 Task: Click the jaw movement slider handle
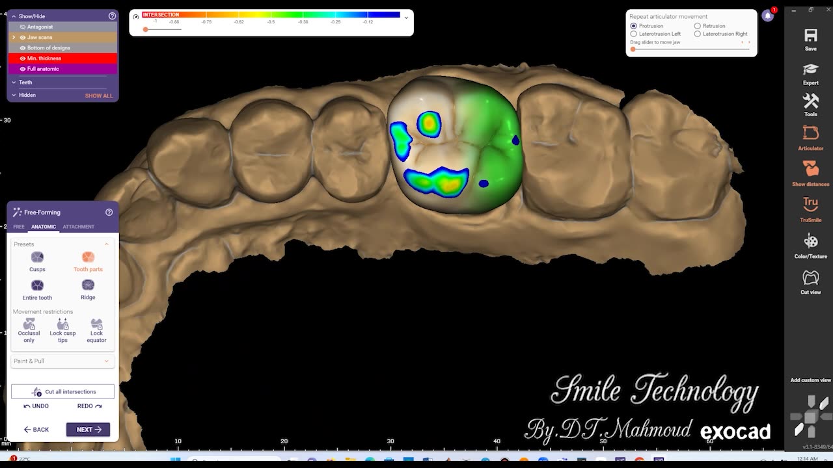(x=633, y=49)
